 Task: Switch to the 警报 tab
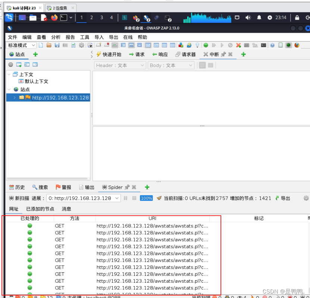63,187
